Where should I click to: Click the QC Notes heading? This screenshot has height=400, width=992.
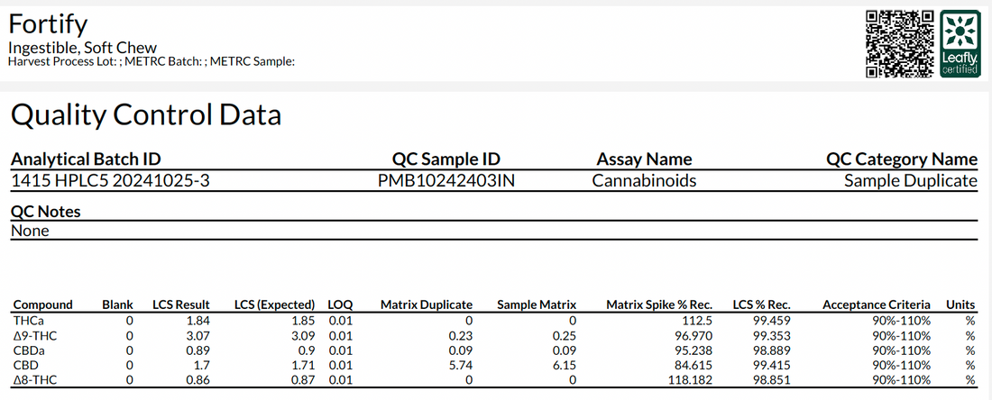(45, 212)
